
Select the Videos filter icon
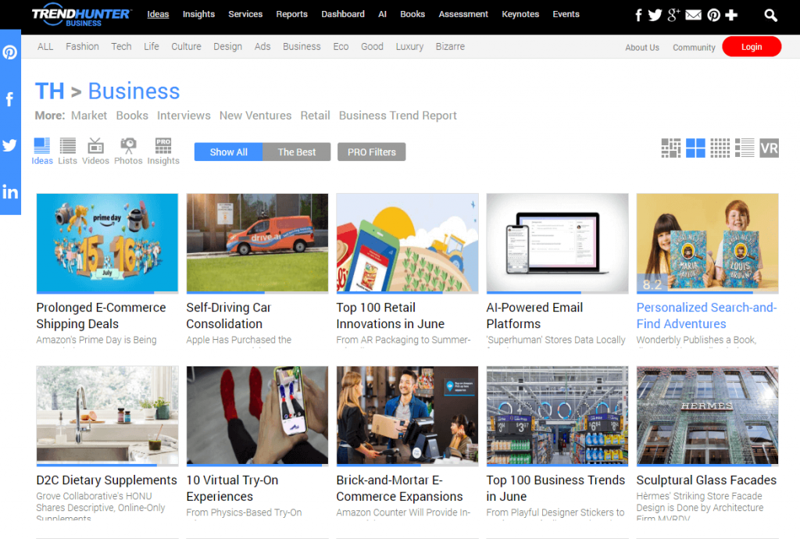(x=95, y=152)
